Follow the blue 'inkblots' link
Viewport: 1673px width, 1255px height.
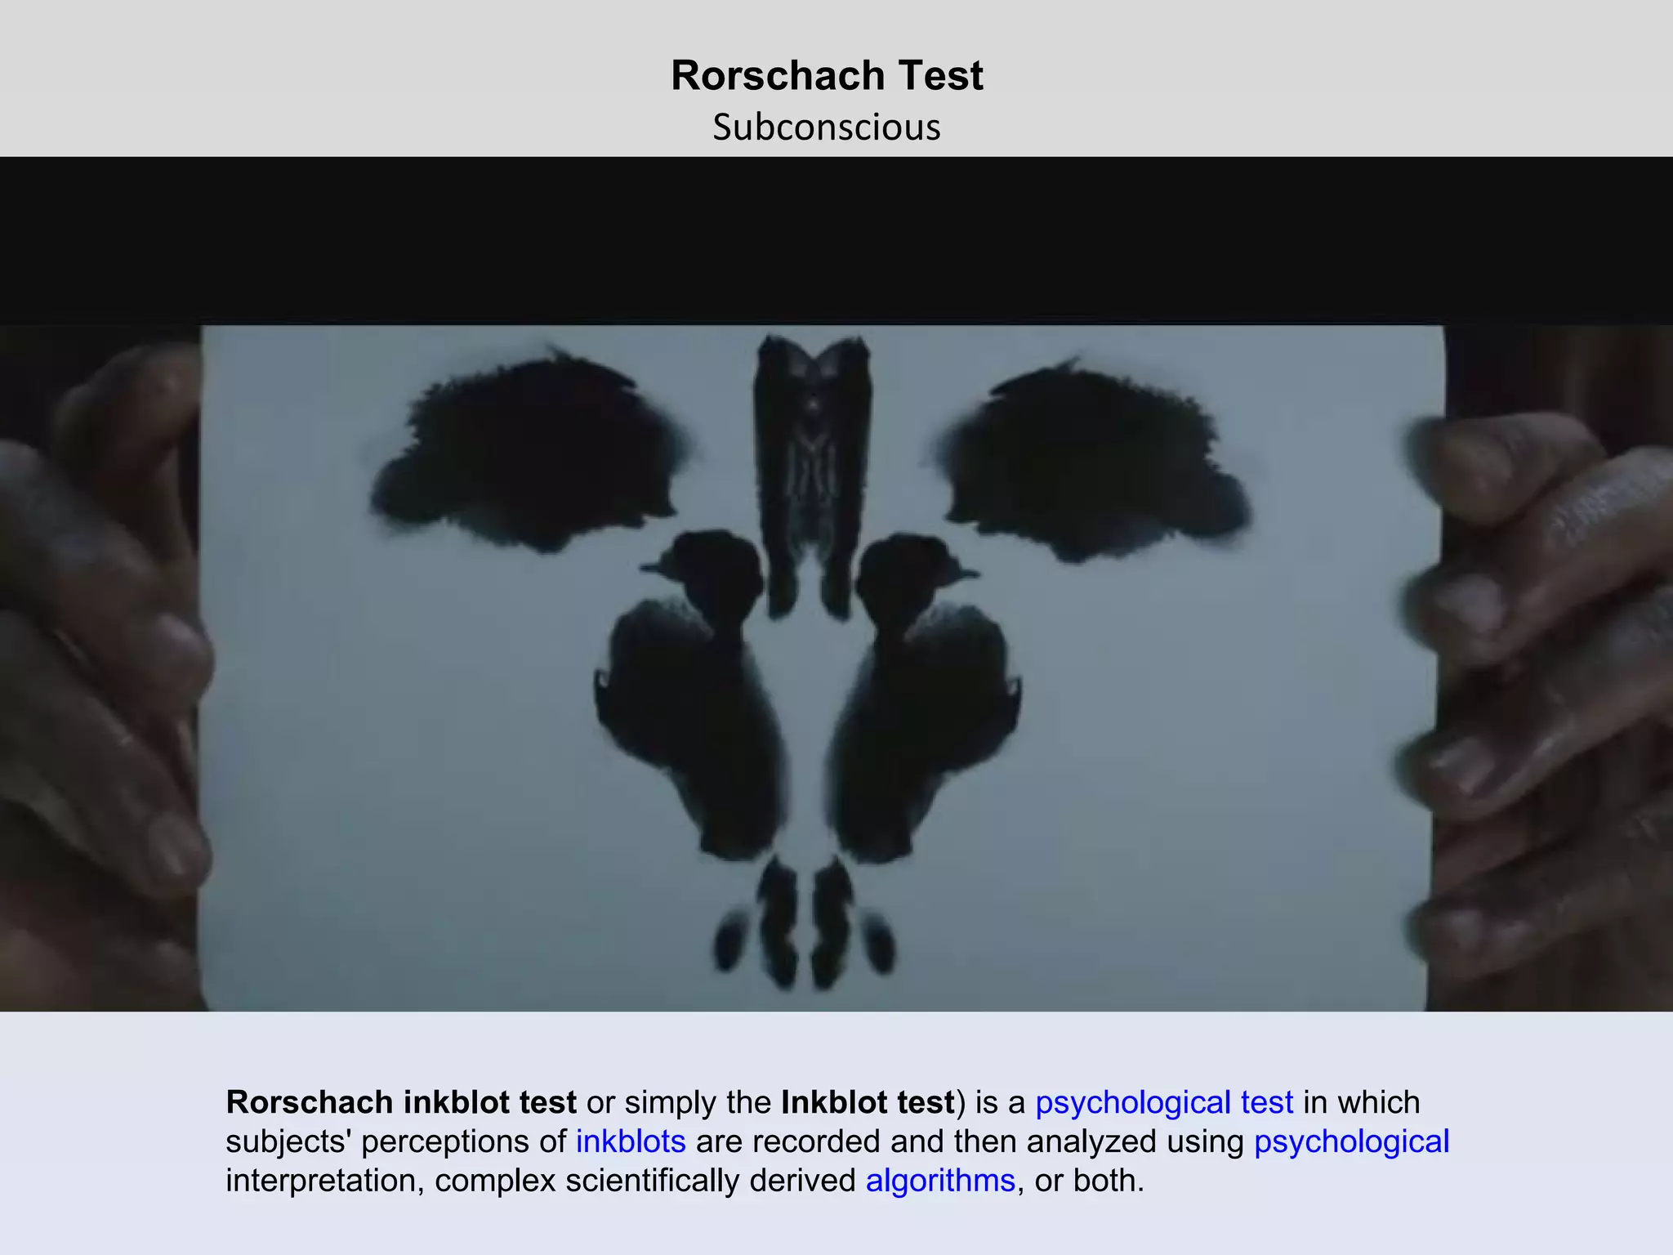631,1141
